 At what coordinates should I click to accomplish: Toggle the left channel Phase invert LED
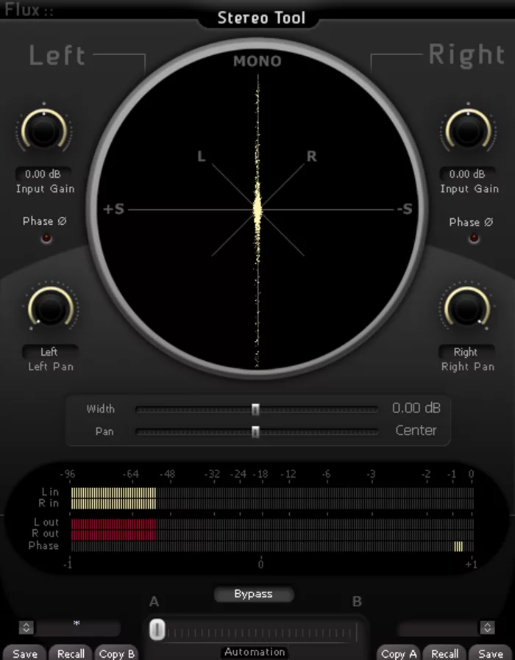(46, 238)
